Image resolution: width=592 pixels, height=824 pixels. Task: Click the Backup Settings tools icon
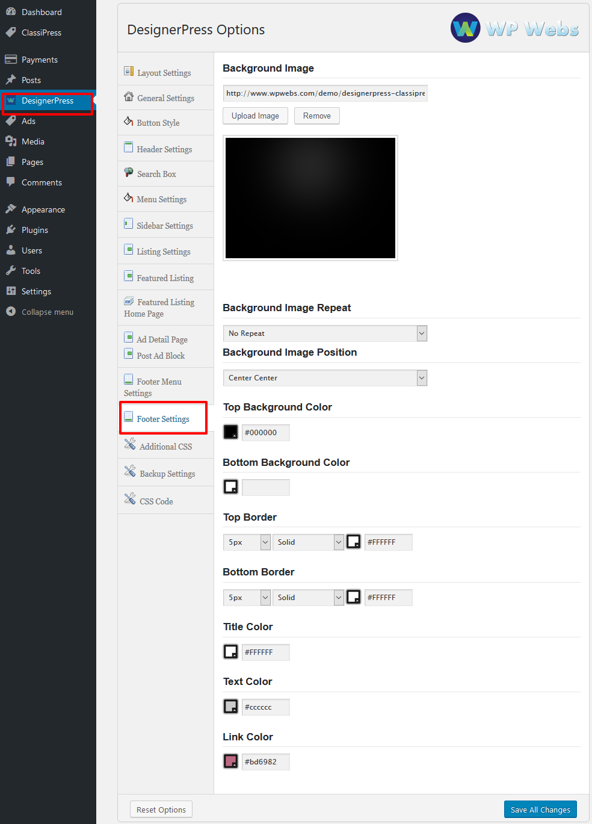pos(130,471)
